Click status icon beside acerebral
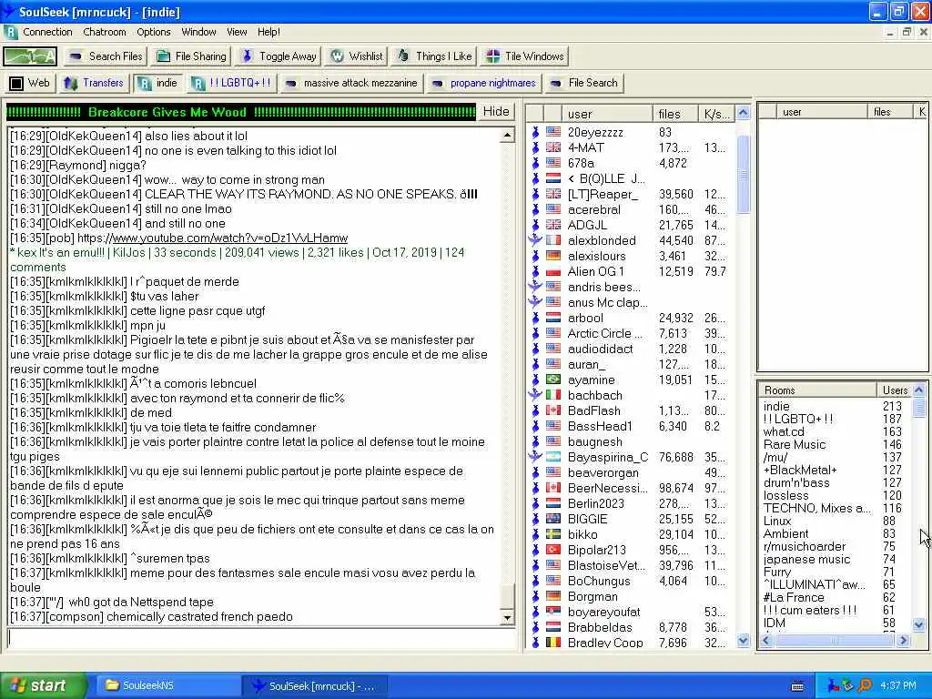932x699 pixels. 535,209
